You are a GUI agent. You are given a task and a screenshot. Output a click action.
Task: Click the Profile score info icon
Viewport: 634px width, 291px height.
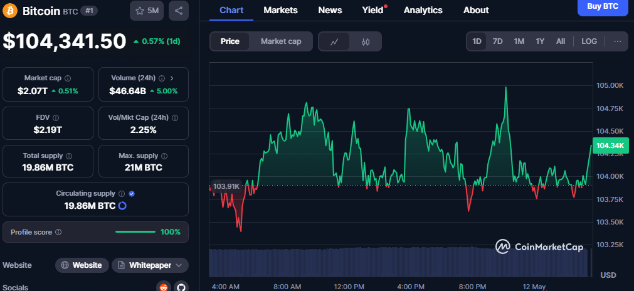[58, 232]
